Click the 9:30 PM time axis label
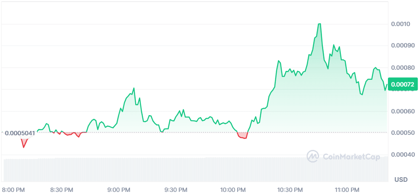419x194 pixels. point(175,189)
